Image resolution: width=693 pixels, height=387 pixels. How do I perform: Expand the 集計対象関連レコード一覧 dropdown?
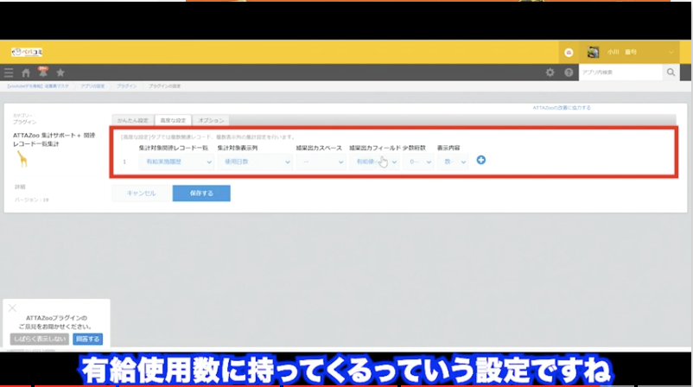coord(175,161)
